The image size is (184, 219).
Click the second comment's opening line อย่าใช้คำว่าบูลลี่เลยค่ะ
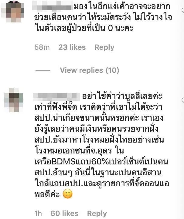pyautogui.click(x=122, y=96)
